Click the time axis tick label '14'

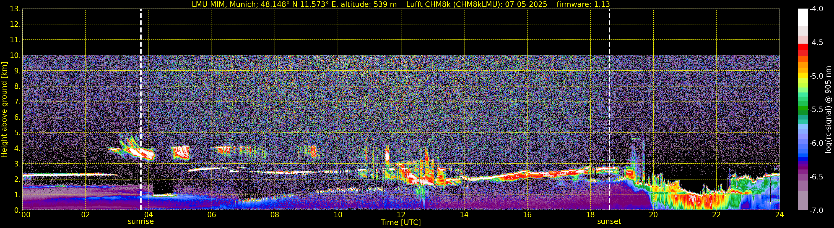click(464, 215)
